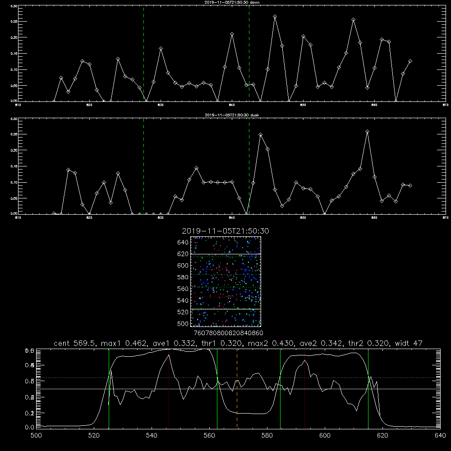Screen dimensions: 451x451
Task: Click the highest diamond peak in the dusk plot
Action: pos(367,131)
